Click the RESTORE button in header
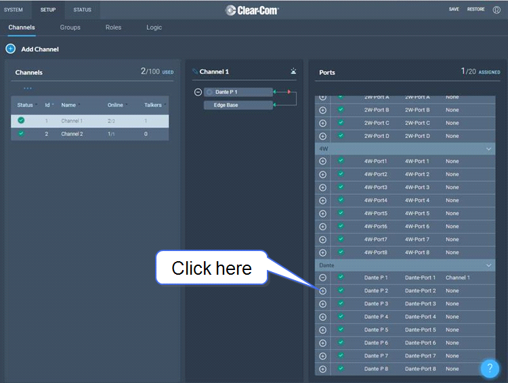Viewport: 508px width, 383px height. pyautogui.click(x=475, y=9)
